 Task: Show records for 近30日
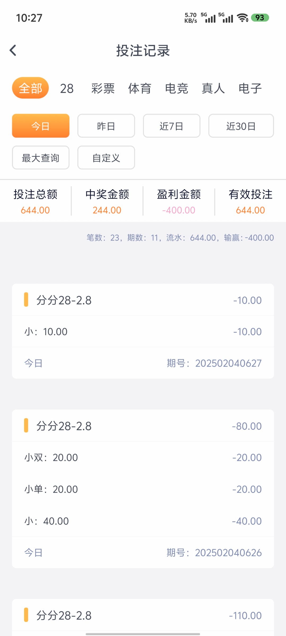coord(241,126)
